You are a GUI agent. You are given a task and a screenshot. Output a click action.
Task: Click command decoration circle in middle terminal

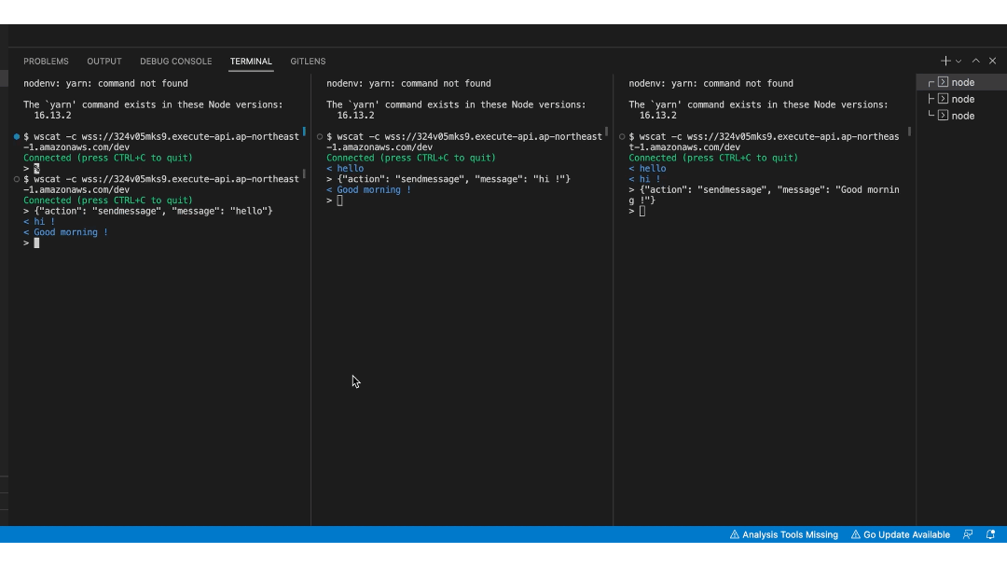coord(319,136)
